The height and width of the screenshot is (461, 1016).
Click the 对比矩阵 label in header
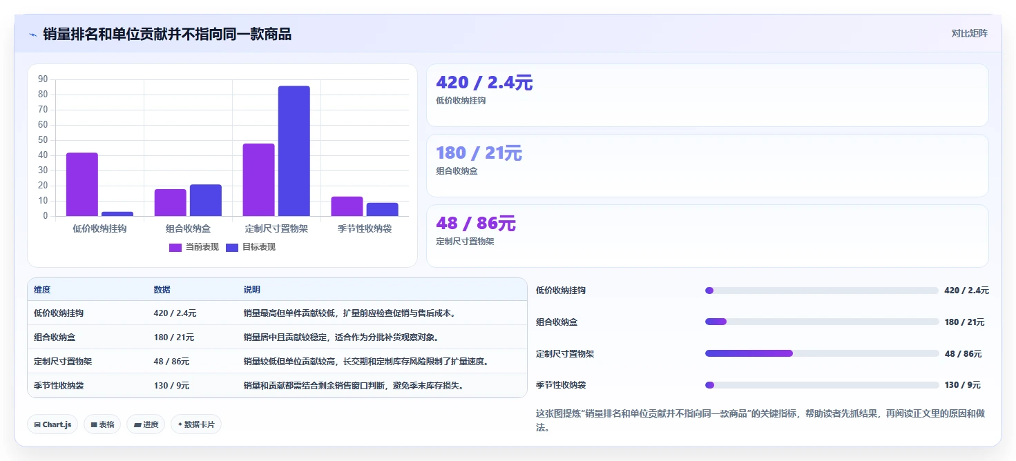pos(969,33)
